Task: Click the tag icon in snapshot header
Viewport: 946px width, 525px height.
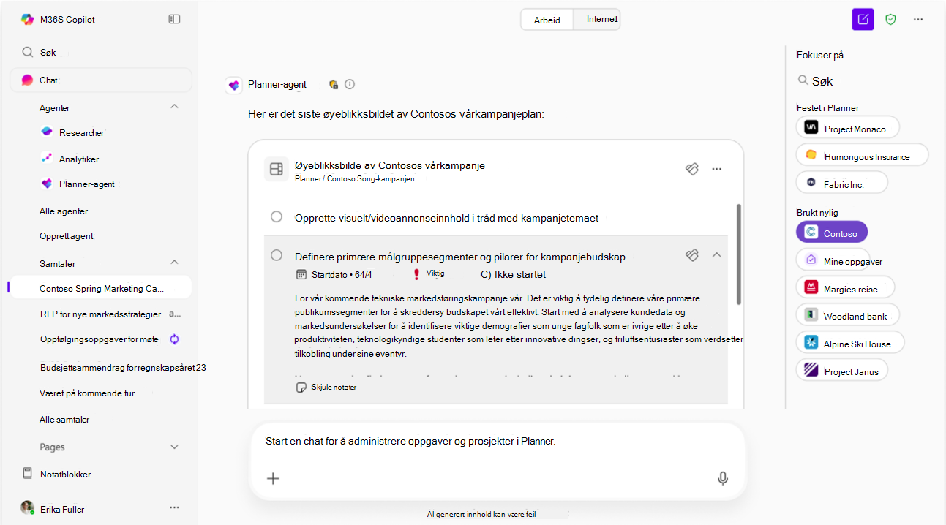Action: click(692, 169)
